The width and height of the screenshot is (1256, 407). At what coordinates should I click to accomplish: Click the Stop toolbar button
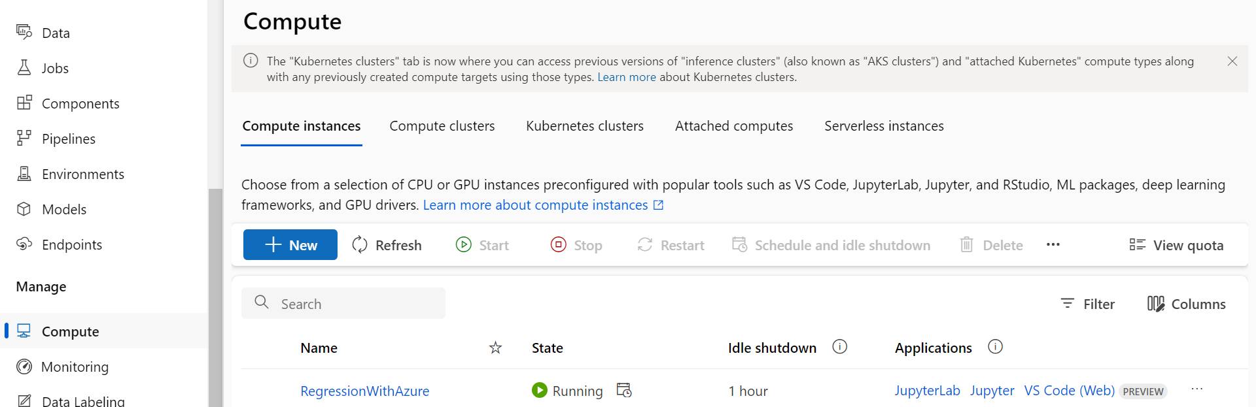tap(576, 245)
